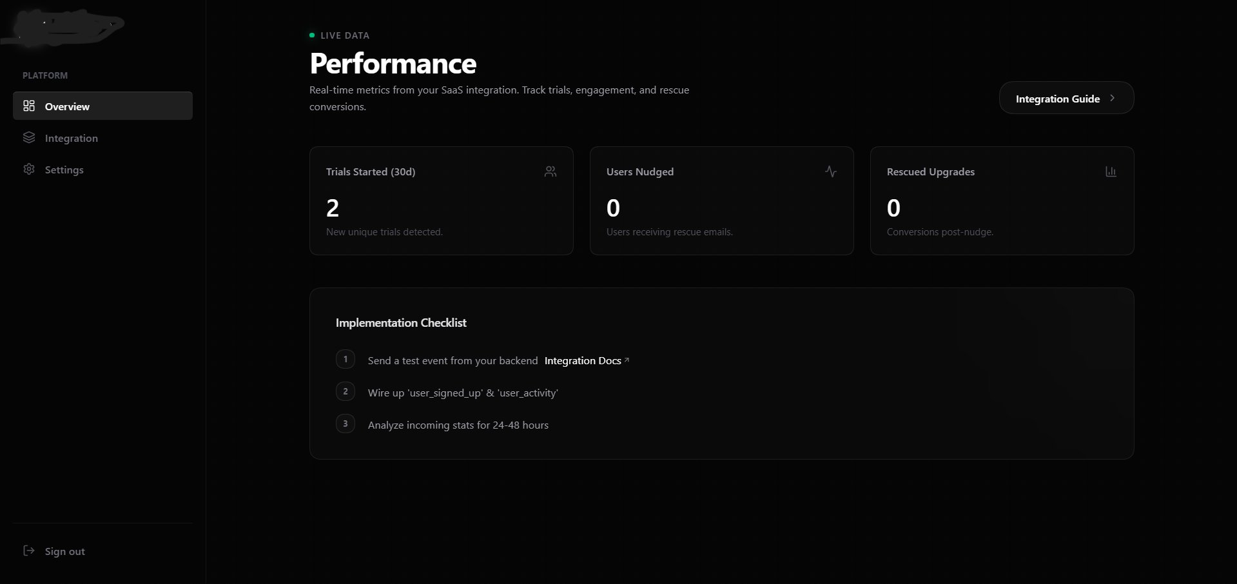The height and width of the screenshot is (584, 1237).
Task: Open the Overview menu item
Action: click(68, 106)
